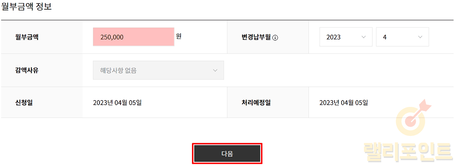
Task: Open the month dropdown showing 4
Action: pos(402,37)
